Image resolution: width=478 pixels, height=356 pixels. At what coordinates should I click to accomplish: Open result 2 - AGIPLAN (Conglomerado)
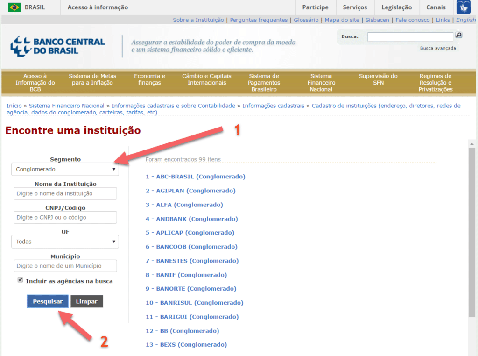click(190, 191)
